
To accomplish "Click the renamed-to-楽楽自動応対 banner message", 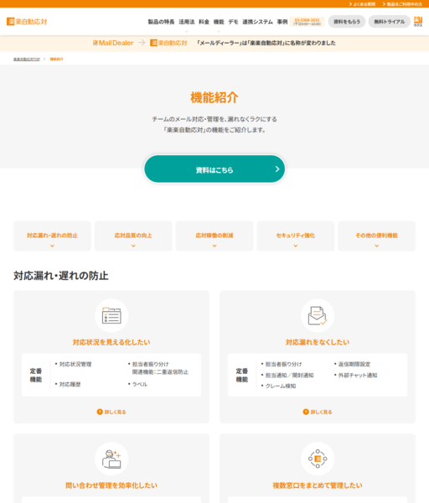I will pos(266,43).
